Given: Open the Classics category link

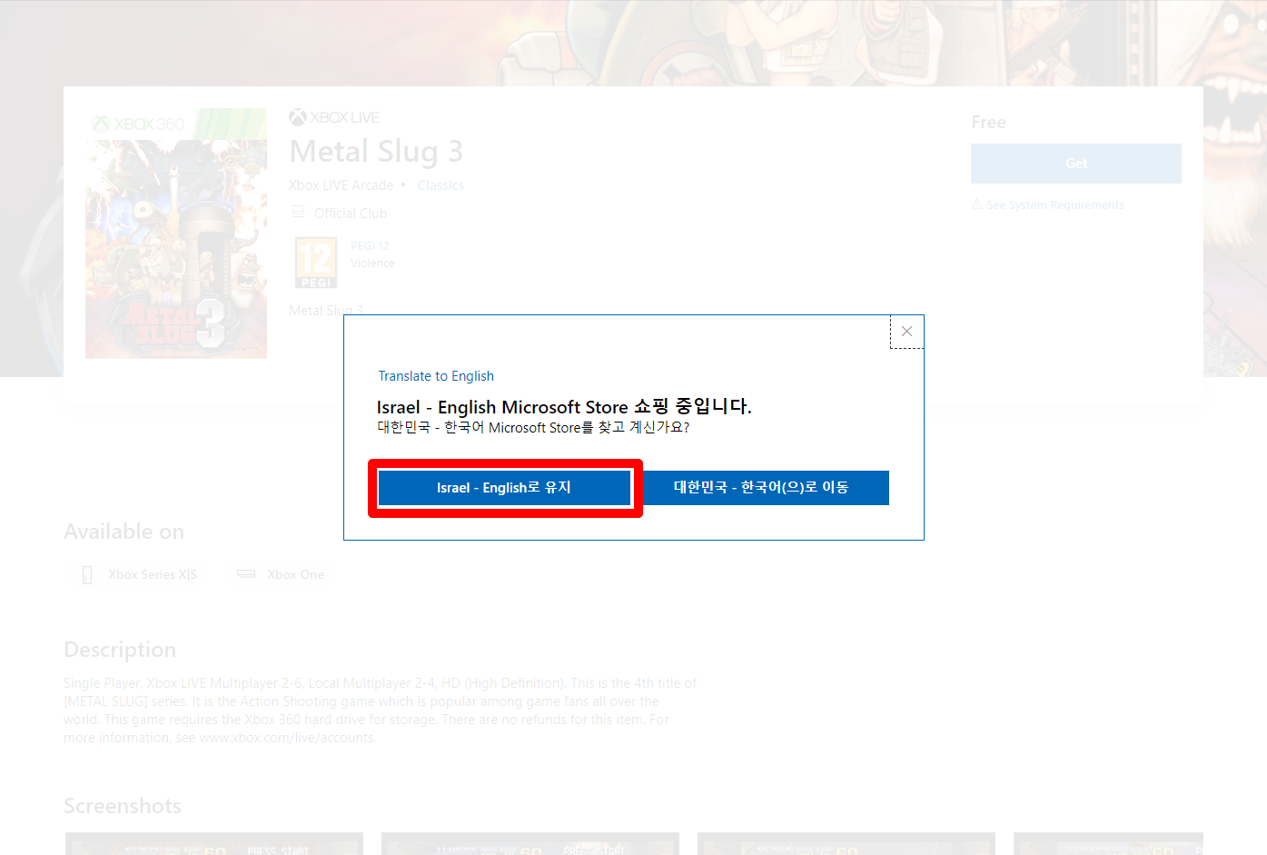Looking at the screenshot, I should (x=440, y=185).
